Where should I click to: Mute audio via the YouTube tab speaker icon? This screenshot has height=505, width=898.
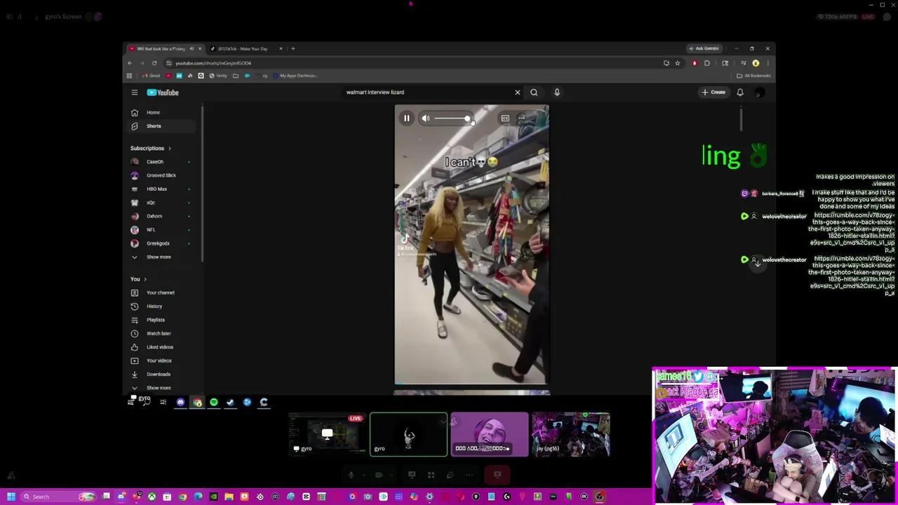coord(192,48)
